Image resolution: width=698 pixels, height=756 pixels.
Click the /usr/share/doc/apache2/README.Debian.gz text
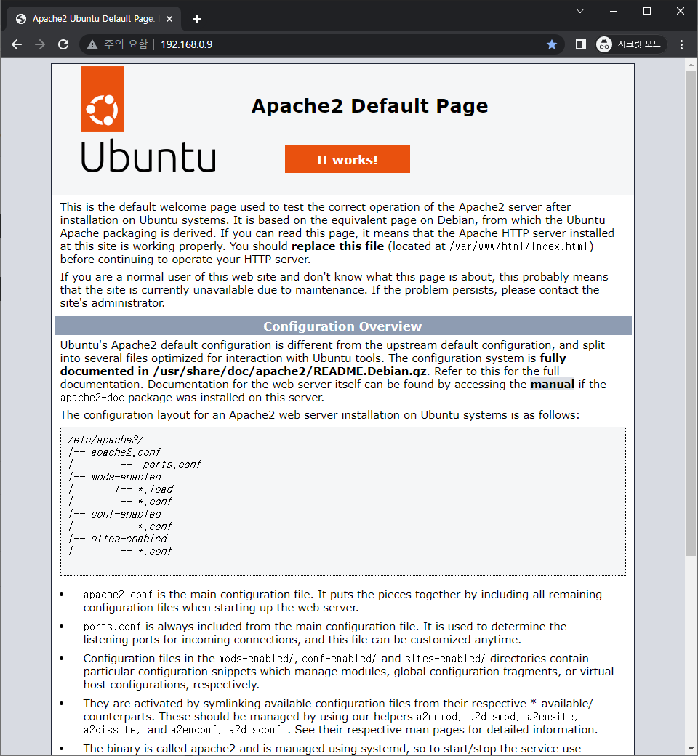[290, 371]
